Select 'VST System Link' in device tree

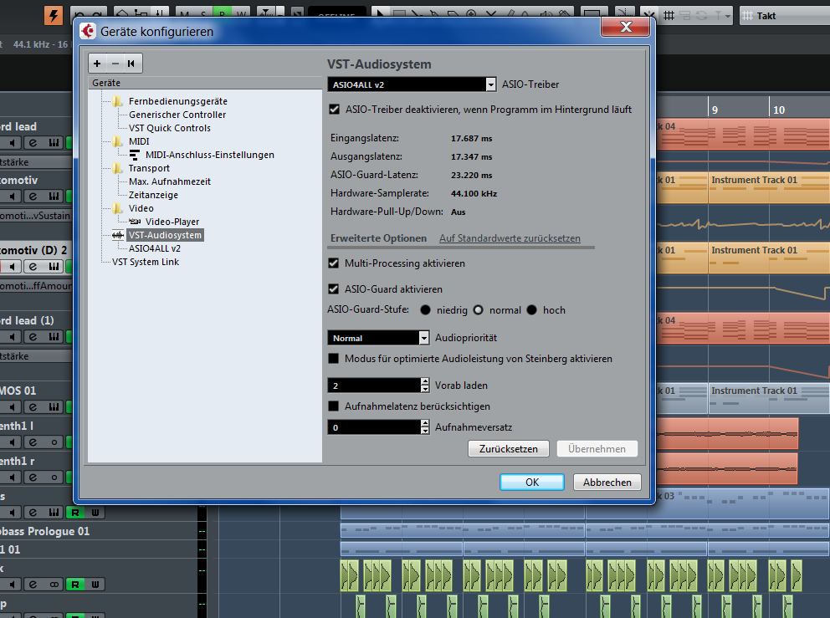tap(146, 262)
